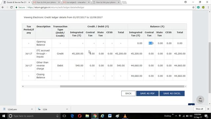Close the downloads bar

pyautogui.click(x=208, y=109)
